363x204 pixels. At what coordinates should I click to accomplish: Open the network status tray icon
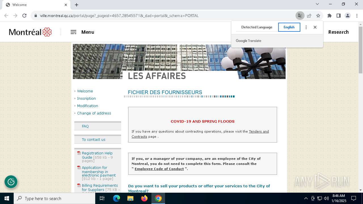tap(320, 198)
